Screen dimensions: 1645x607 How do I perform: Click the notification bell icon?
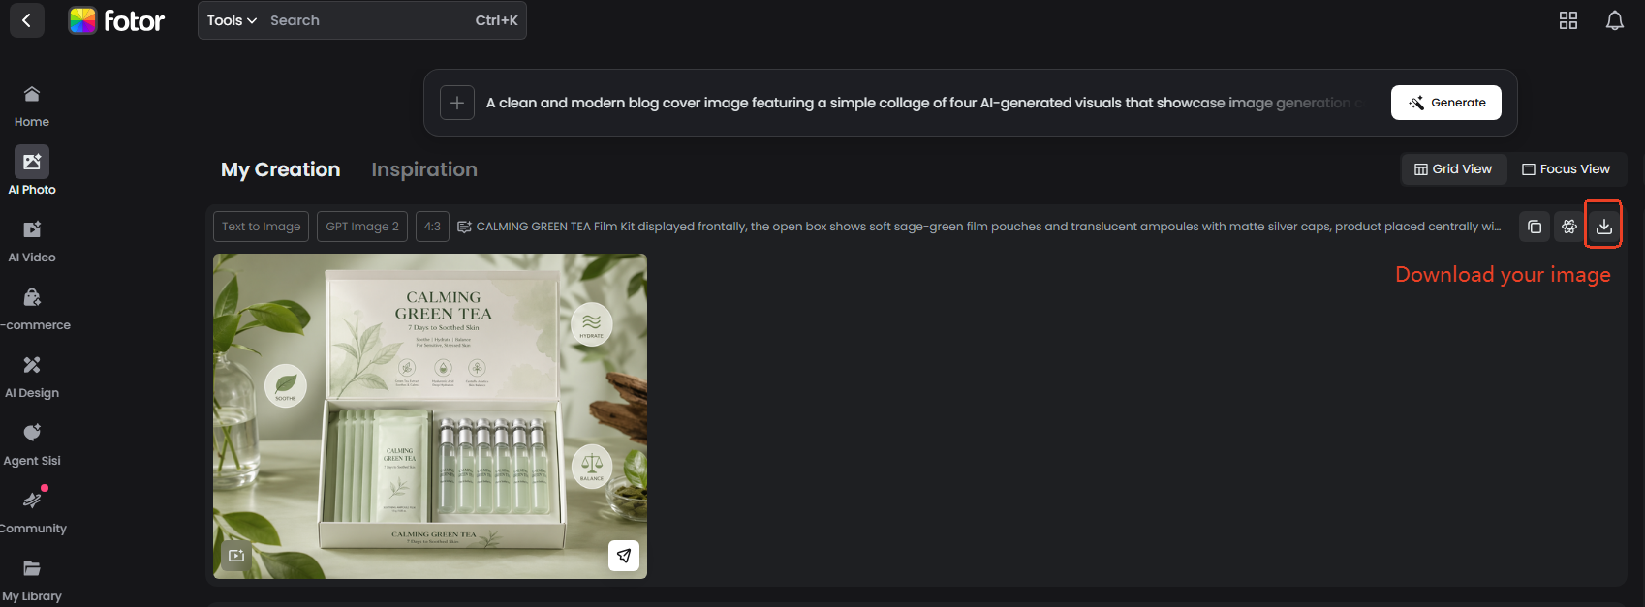tap(1615, 20)
